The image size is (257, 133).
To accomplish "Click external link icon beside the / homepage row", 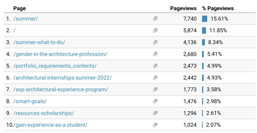I will 155,30.
